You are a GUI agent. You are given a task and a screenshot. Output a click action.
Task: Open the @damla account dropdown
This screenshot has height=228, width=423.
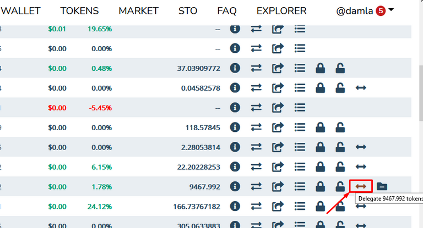click(x=365, y=11)
